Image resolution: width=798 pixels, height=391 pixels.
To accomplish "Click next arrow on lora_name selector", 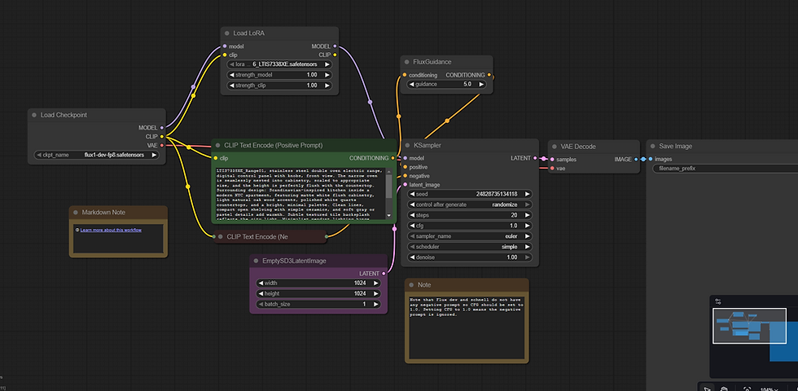I will coord(327,64).
